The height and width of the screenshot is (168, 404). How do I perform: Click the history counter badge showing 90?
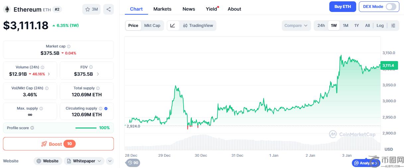pyautogui.click(x=133, y=163)
